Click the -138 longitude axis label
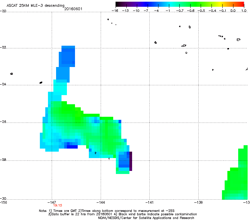The image size is (250, 220). point(199,202)
